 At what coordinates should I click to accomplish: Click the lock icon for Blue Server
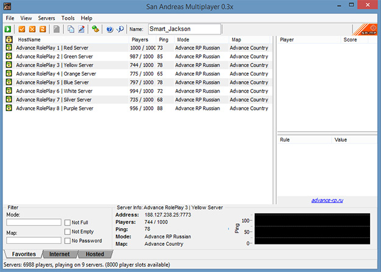click(x=9, y=82)
